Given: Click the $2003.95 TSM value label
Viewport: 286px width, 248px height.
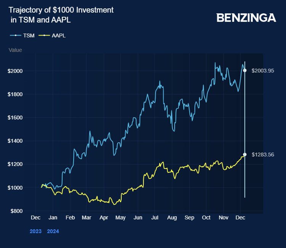Looking at the screenshot, I should tap(263, 71).
